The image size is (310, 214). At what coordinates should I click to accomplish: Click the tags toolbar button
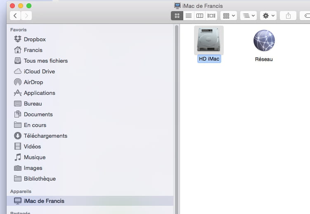[305, 16]
